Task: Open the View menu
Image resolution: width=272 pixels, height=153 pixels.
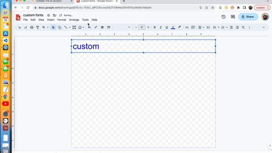Action: [41, 20]
